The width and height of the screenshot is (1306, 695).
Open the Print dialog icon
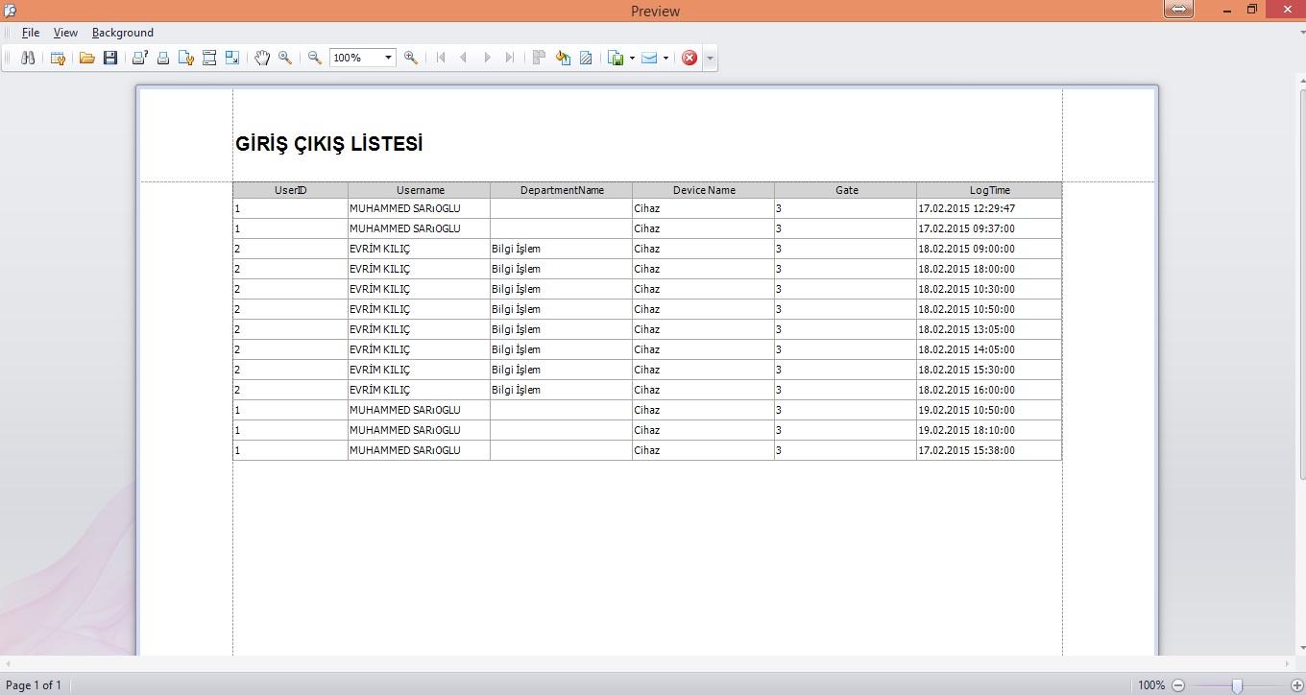pyautogui.click(x=140, y=58)
